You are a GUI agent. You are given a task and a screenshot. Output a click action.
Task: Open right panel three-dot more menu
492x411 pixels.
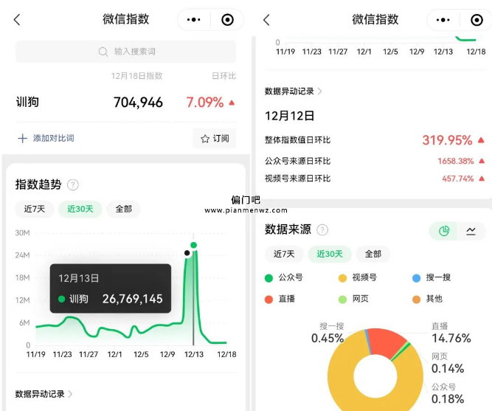[443, 20]
